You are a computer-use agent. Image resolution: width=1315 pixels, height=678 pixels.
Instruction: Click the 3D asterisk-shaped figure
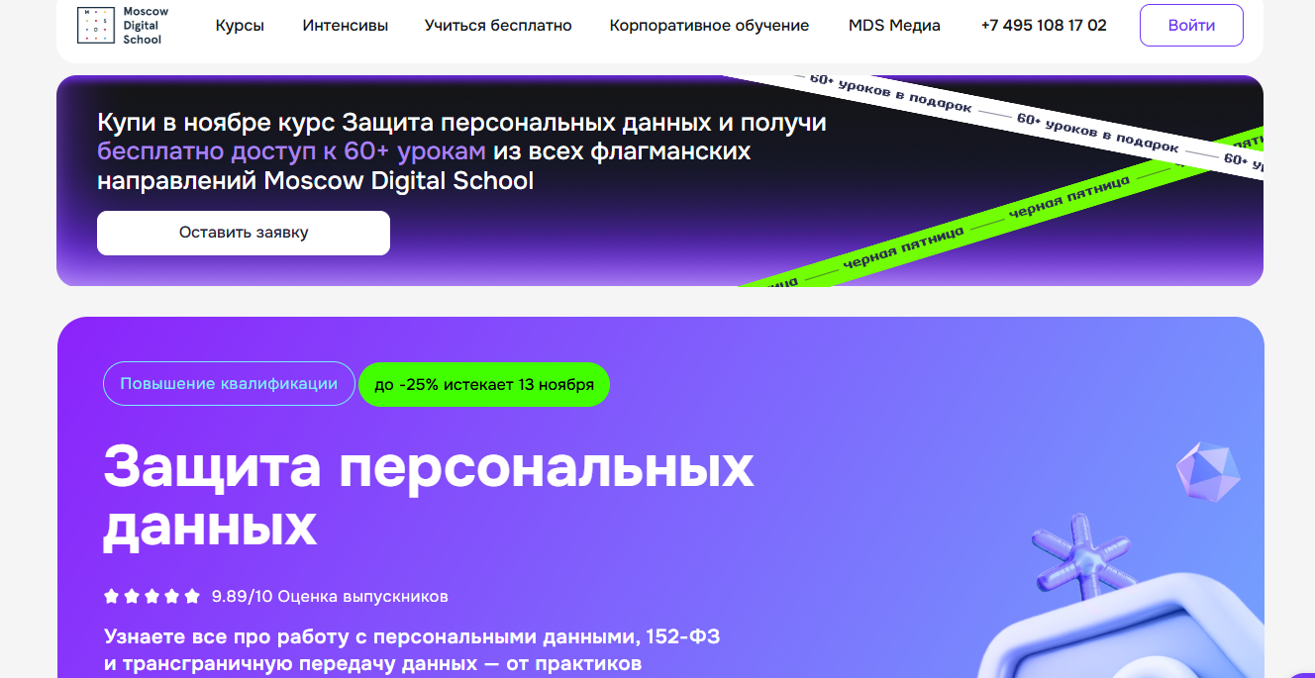tap(1081, 561)
